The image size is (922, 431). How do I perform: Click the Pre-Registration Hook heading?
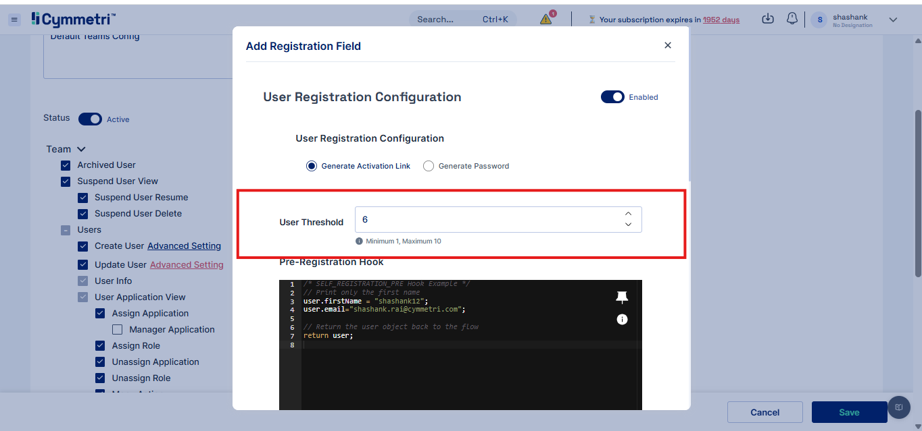click(331, 262)
